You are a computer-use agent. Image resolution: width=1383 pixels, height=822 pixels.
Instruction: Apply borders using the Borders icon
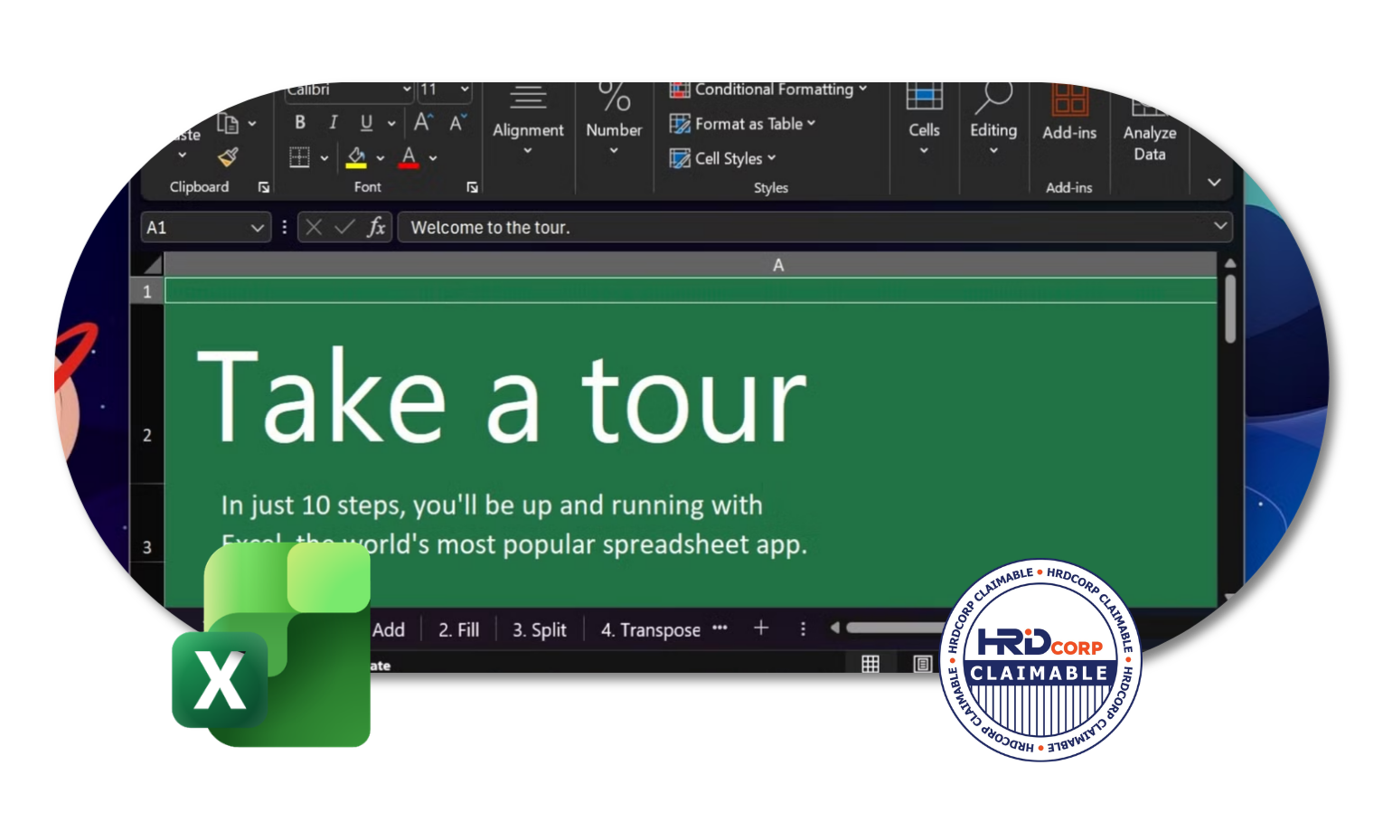[299, 157]
